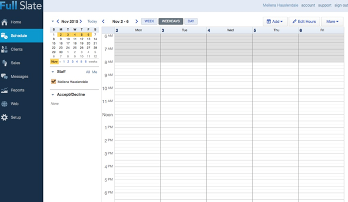This screenshot has width=348, height=202.
Task: Open the Messages menu item
Action: click(22, 76)
